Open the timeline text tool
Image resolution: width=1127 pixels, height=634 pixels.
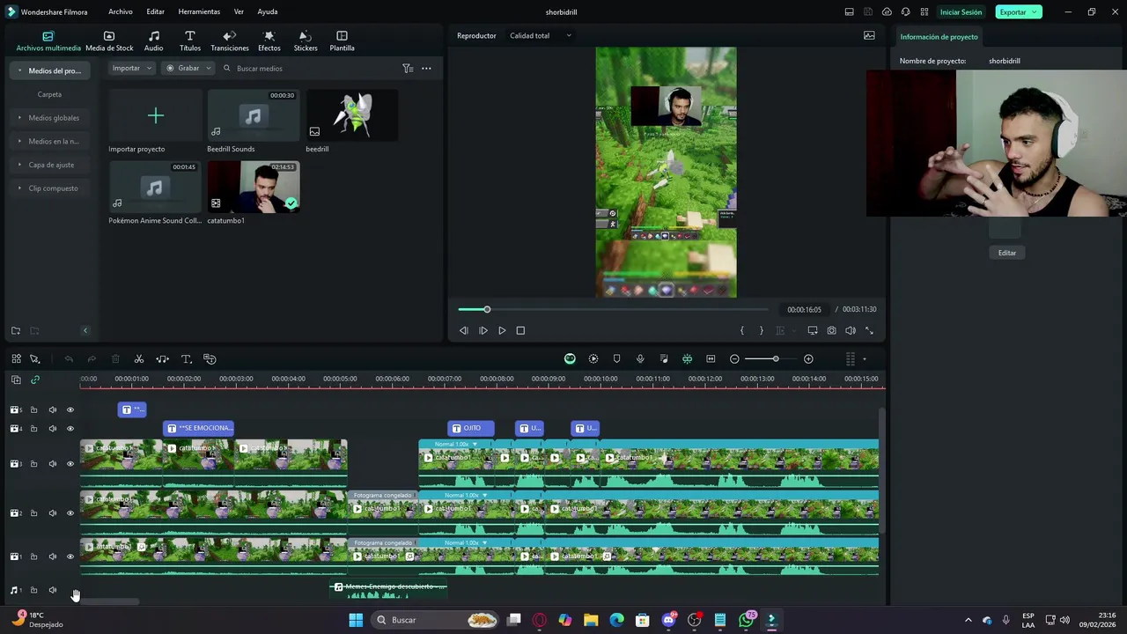187,359
